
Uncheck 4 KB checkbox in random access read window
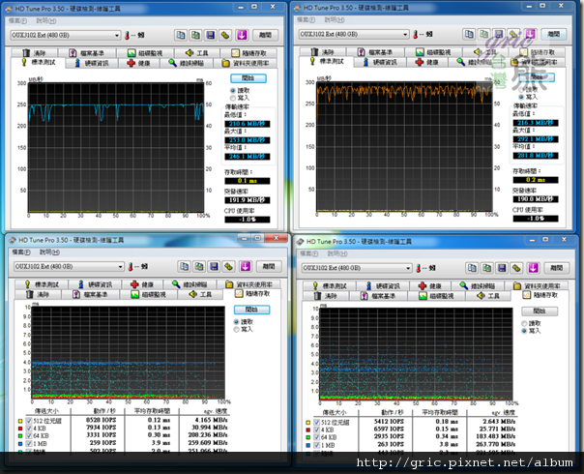(x=29, y=429)
